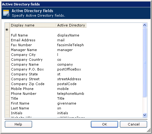Select the Company Country cell
Screen dimensions: 152x134
33,60
